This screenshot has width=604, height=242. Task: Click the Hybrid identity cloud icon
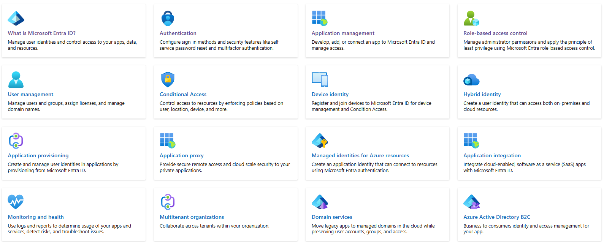click(x=471, y=80)
